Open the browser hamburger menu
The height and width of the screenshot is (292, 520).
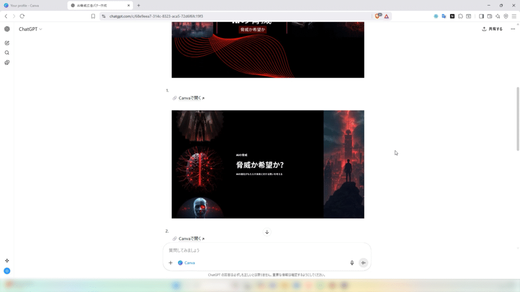(x=514, y=16)
